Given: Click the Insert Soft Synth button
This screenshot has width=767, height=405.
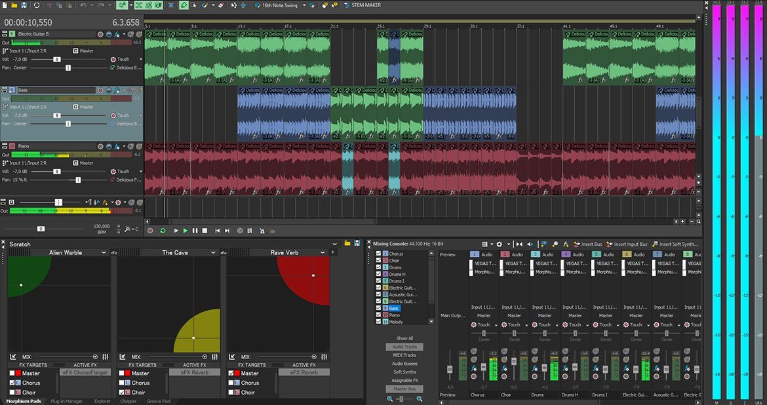Looking at the screenshot, I should [677, 244].
